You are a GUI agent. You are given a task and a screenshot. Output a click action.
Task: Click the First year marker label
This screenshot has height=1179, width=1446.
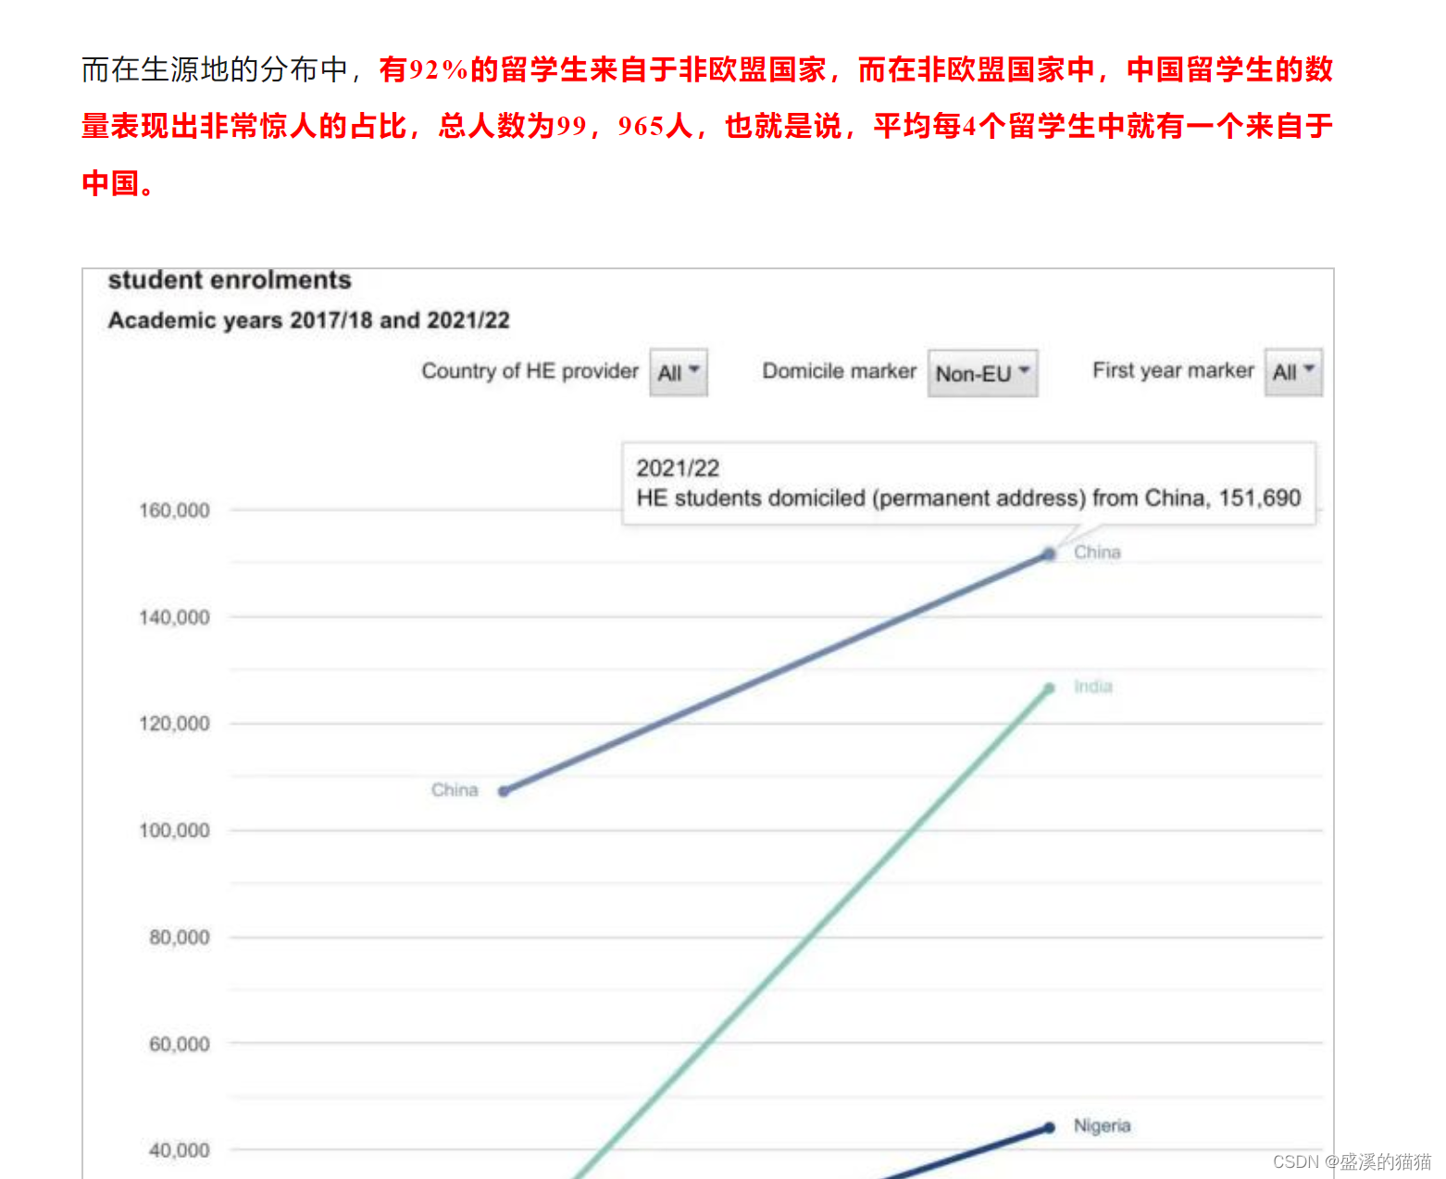(x=1173, y=371)
